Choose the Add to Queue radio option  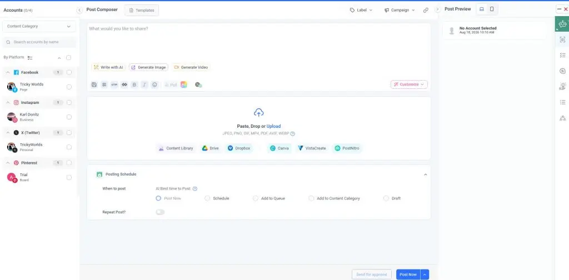(x=256, y=198)
